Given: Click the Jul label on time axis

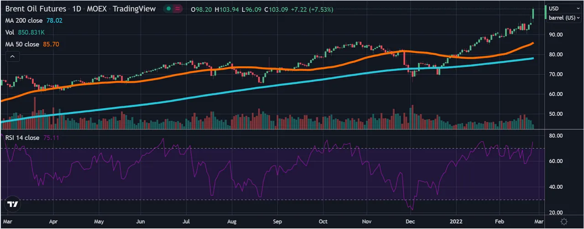Looking at the screenshot, I should tap(186, 222).
